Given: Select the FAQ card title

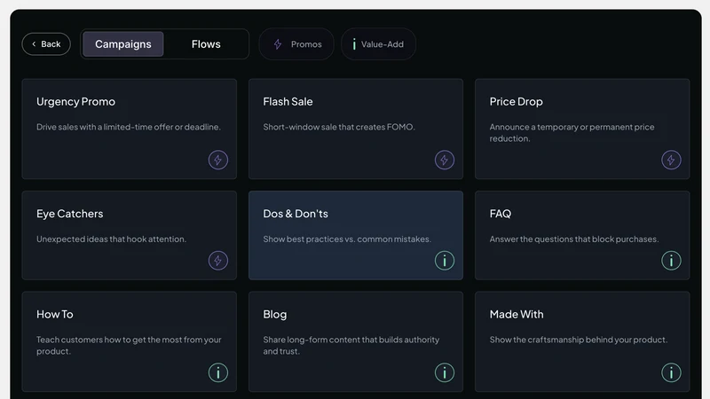Looking at the screenshot, I should click(x=501, y=214).
